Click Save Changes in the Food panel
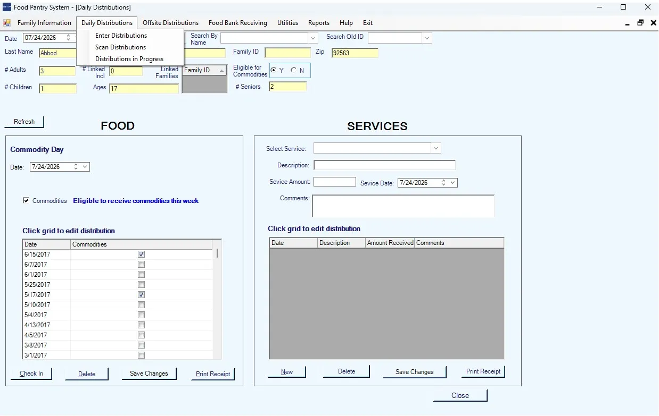 pos(149,373)
